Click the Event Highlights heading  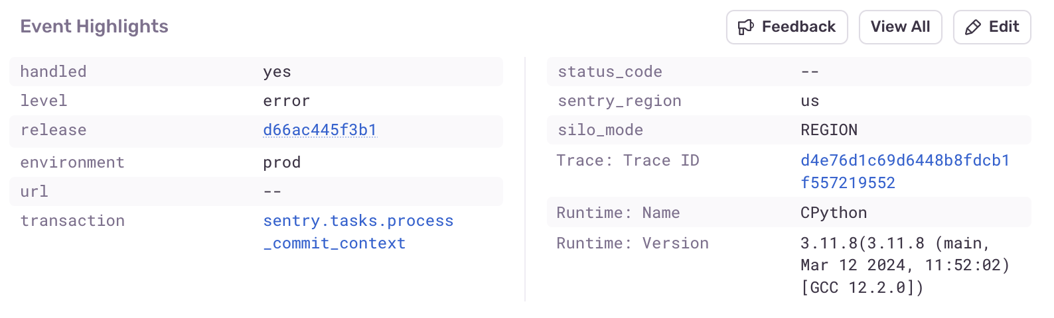coord(94,26)
